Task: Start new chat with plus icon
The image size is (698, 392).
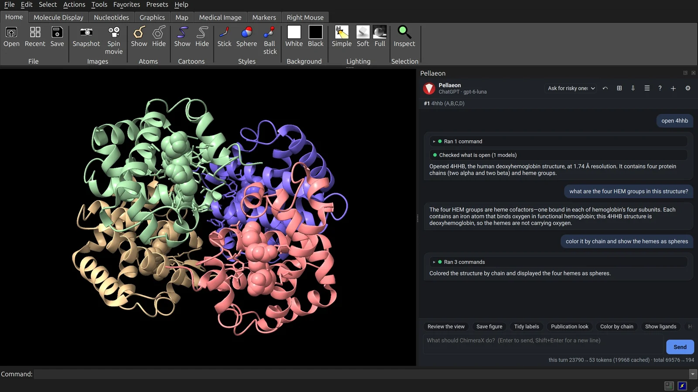Action: (673, 88)
